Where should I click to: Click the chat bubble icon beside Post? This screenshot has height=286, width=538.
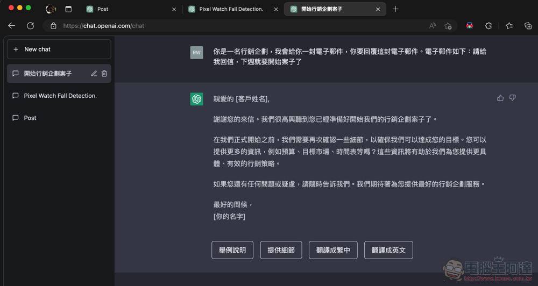tap(16, 118)
